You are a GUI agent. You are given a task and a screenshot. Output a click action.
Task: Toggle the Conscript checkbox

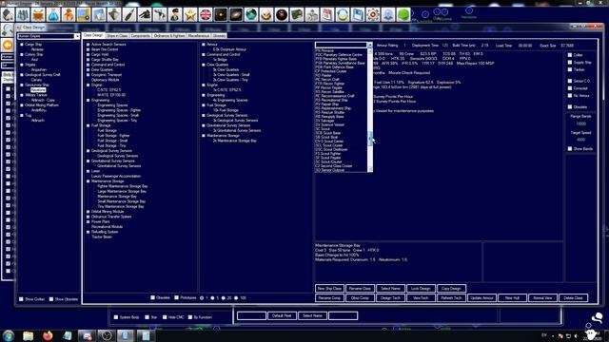click(570, 88)
